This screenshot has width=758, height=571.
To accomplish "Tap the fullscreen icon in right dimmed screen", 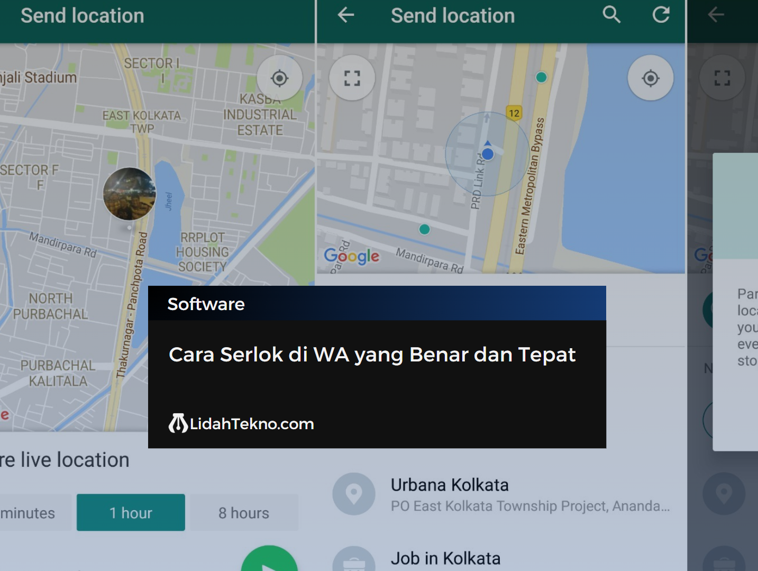I will point(722,78).
